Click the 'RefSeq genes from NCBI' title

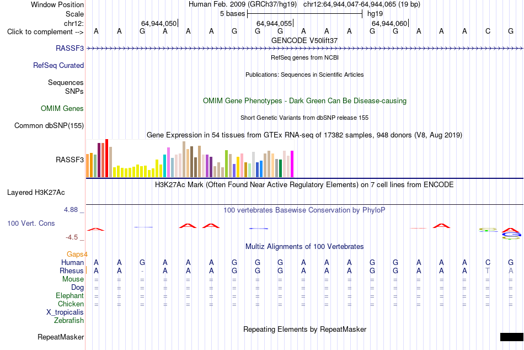[304, 57]
